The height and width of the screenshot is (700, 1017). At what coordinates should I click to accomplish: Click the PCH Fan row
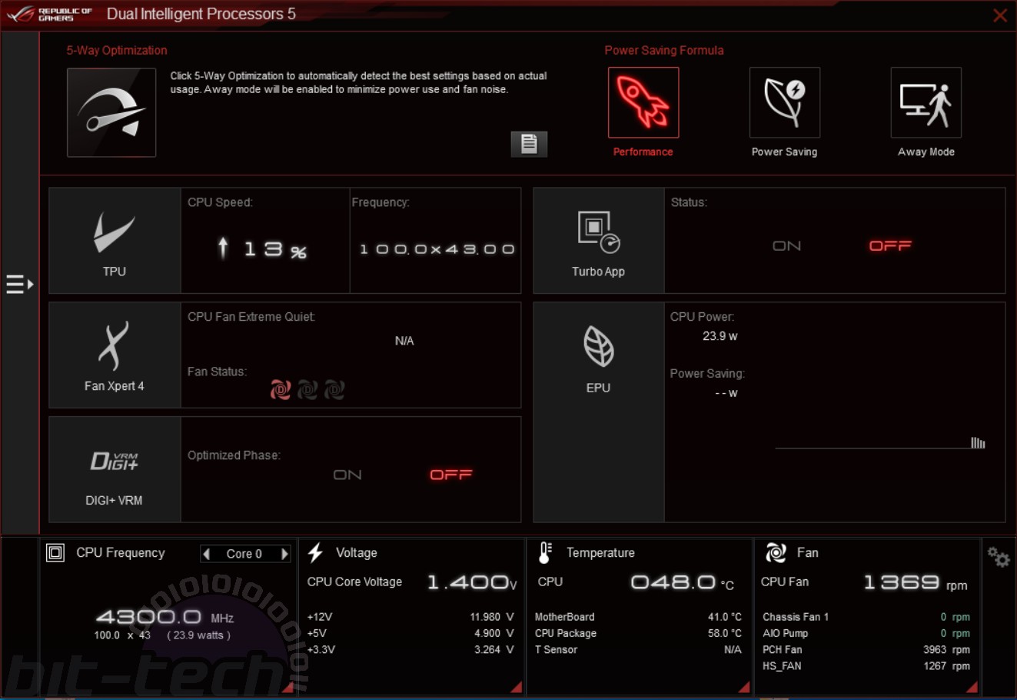[x=866, y=649]
